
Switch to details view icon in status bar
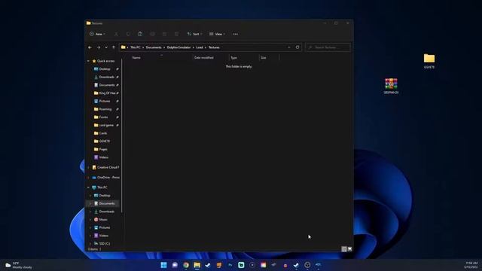[344, 249]
